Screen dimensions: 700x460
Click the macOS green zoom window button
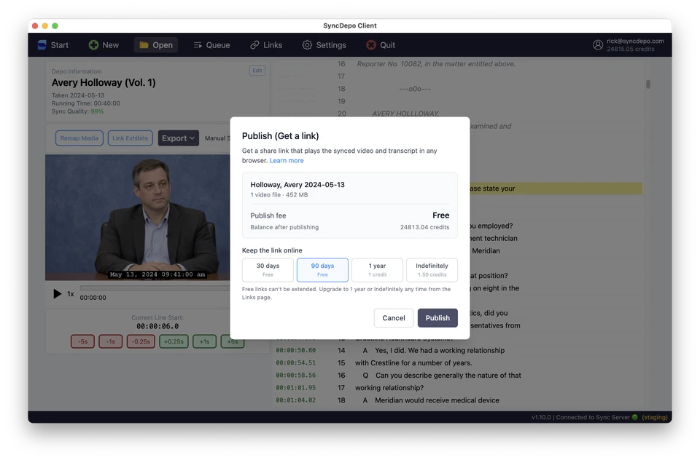(x=55, y=26)
